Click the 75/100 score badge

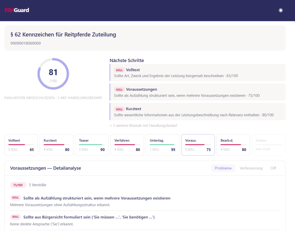(x=18, y=185)
